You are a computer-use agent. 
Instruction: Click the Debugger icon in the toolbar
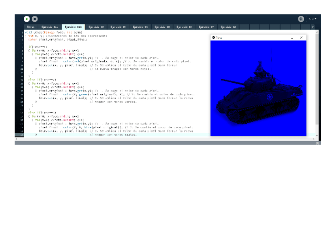pos(301,19)
